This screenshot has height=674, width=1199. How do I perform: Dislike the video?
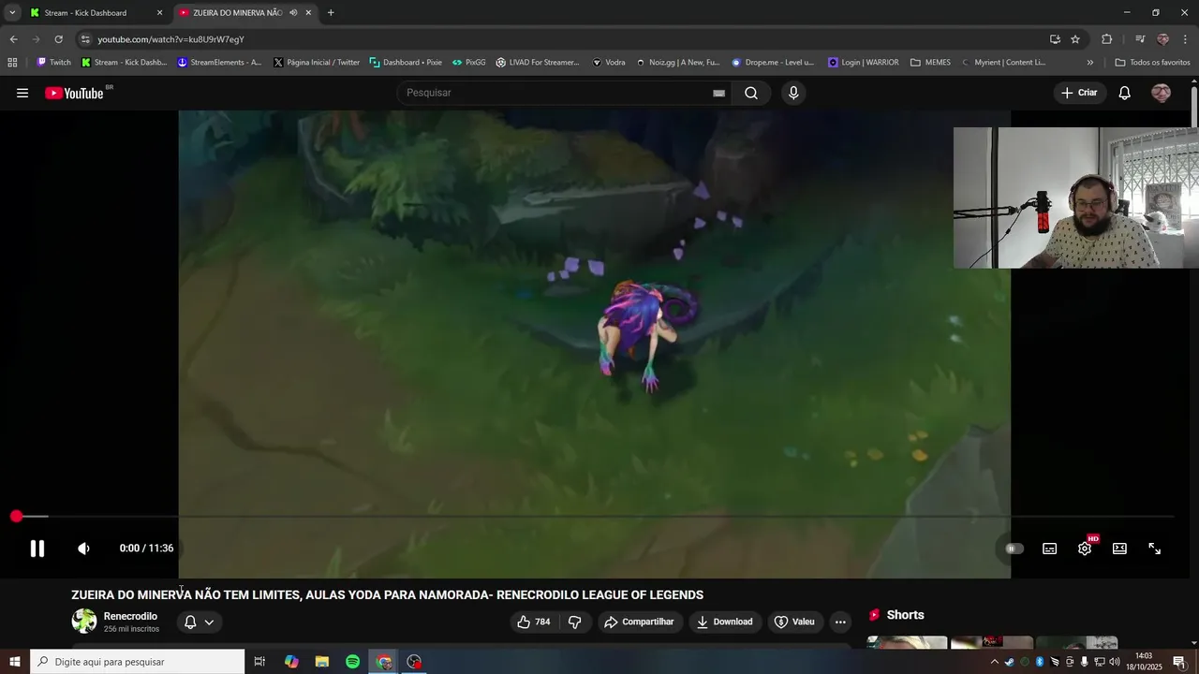point(575,622)
